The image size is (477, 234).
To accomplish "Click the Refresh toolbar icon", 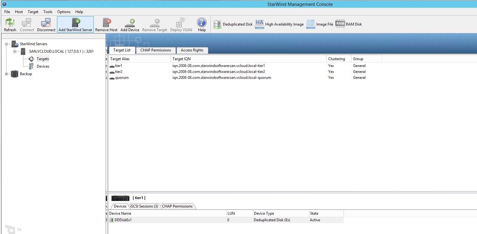I will pyautogui.click(x=10, y=22).
